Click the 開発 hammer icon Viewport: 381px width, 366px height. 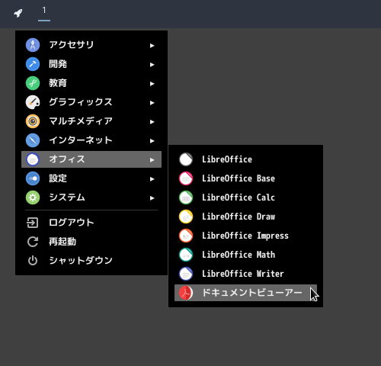click(33, 64)
